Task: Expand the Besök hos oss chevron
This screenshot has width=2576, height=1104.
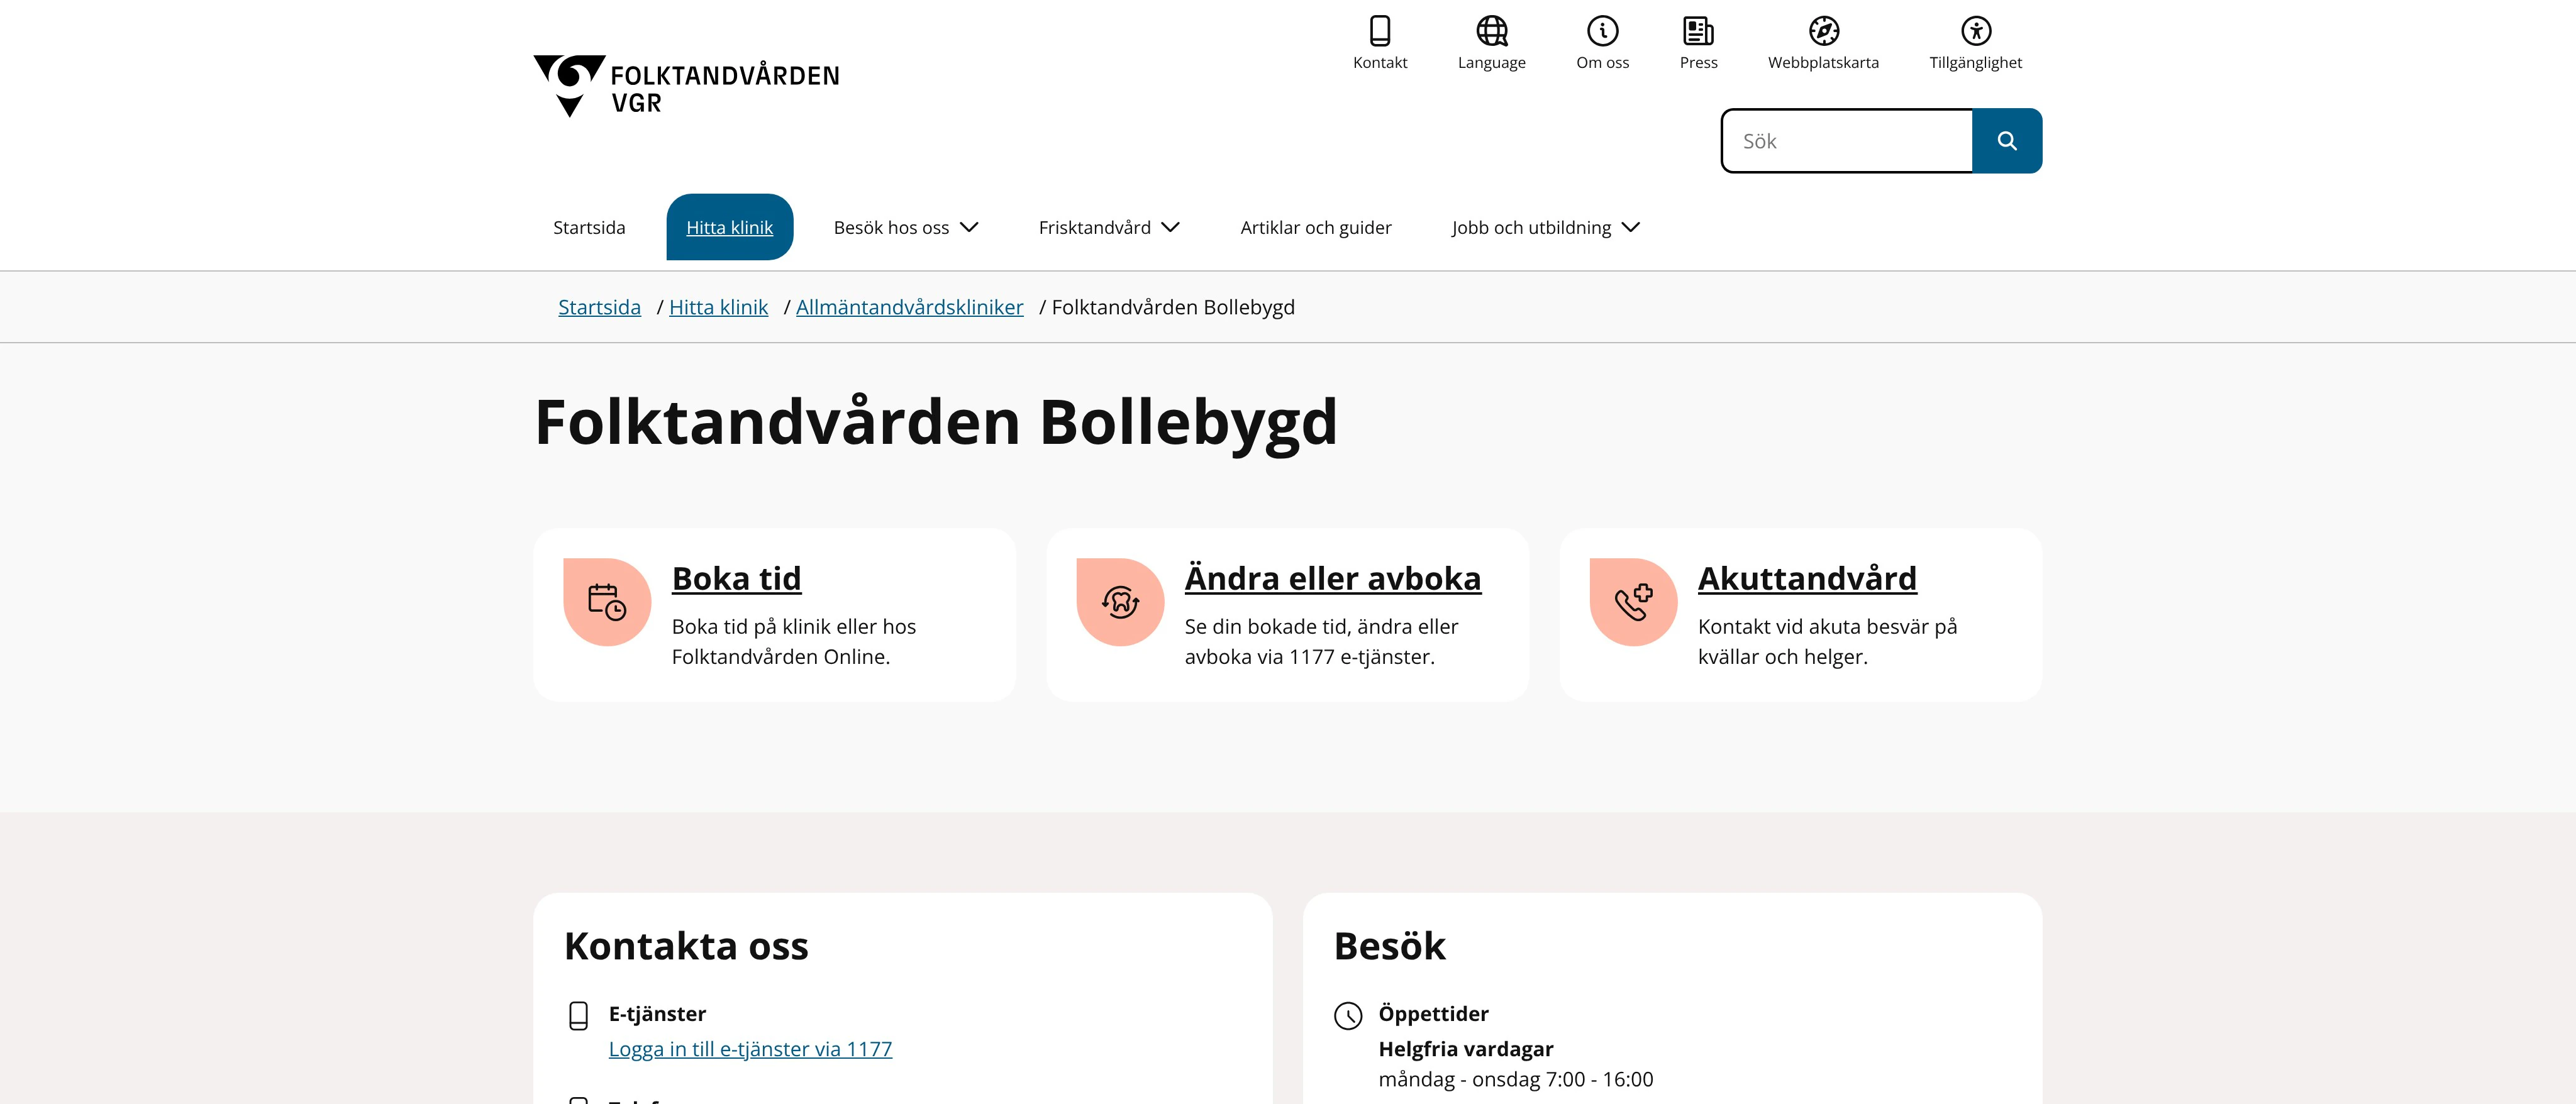Action: click(968, 227)
